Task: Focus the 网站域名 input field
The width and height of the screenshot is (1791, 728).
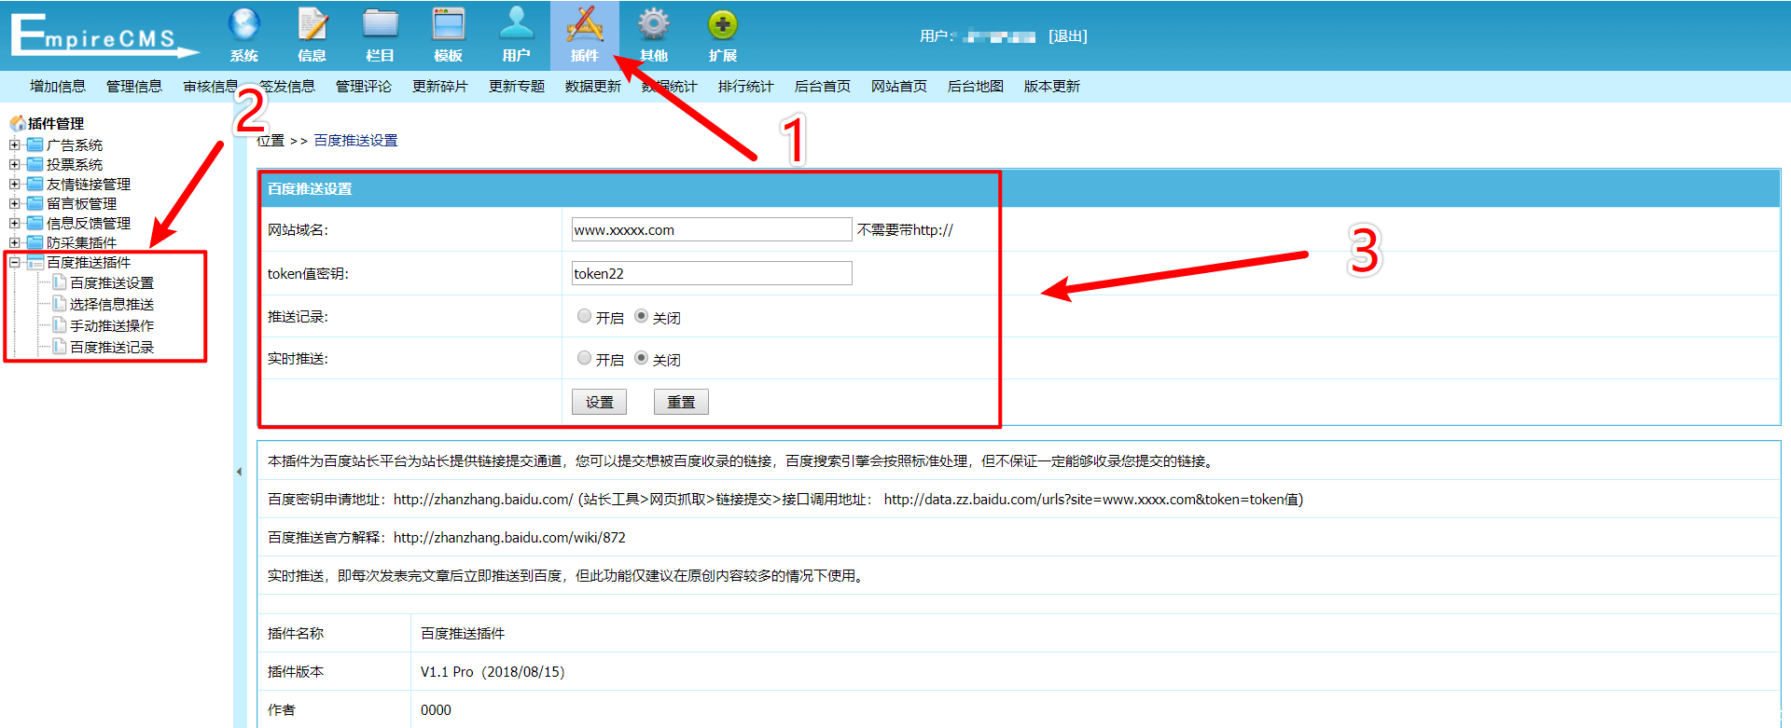Action: tap(712, 229)
